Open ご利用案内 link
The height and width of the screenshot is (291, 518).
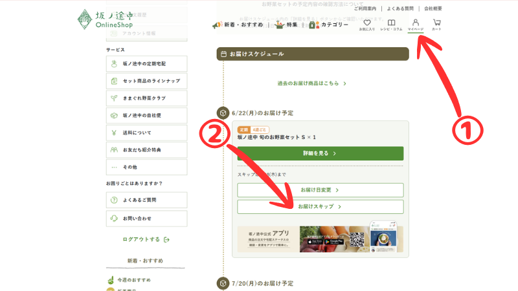[365, 8]
